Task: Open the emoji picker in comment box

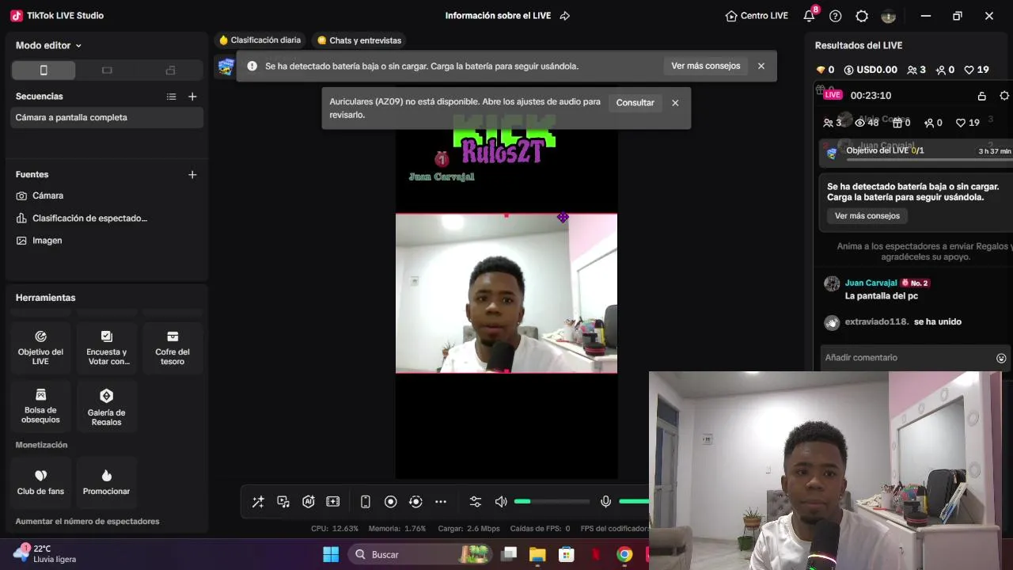Action: (x=1001, y=358)
